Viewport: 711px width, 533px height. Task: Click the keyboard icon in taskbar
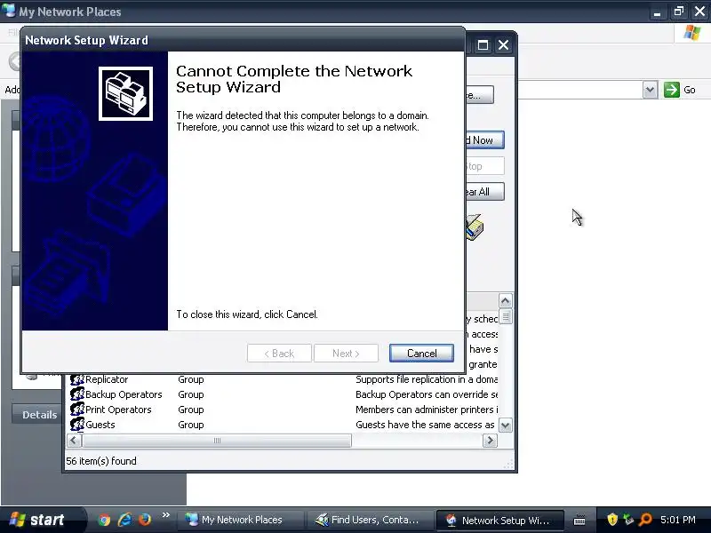[579, 520]
